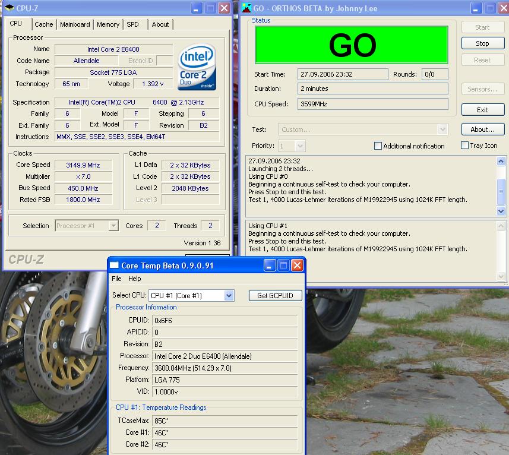Click the About... button in ORTHOS
The image size is (509, 455).
point(483,129)
